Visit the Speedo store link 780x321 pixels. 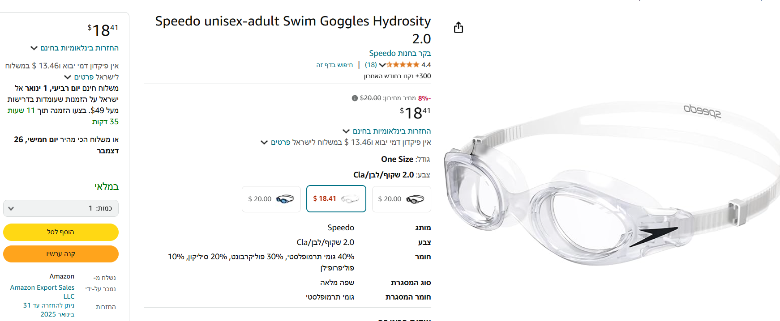click(x=399, y=53)
